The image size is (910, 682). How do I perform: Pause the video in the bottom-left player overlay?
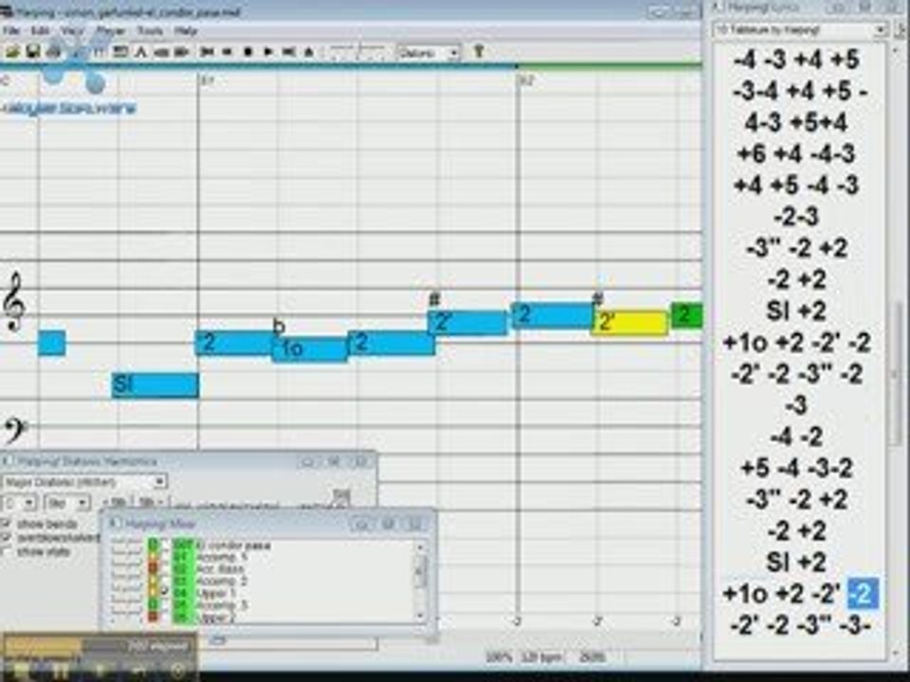pyautogui.click(x=61, y=672)
